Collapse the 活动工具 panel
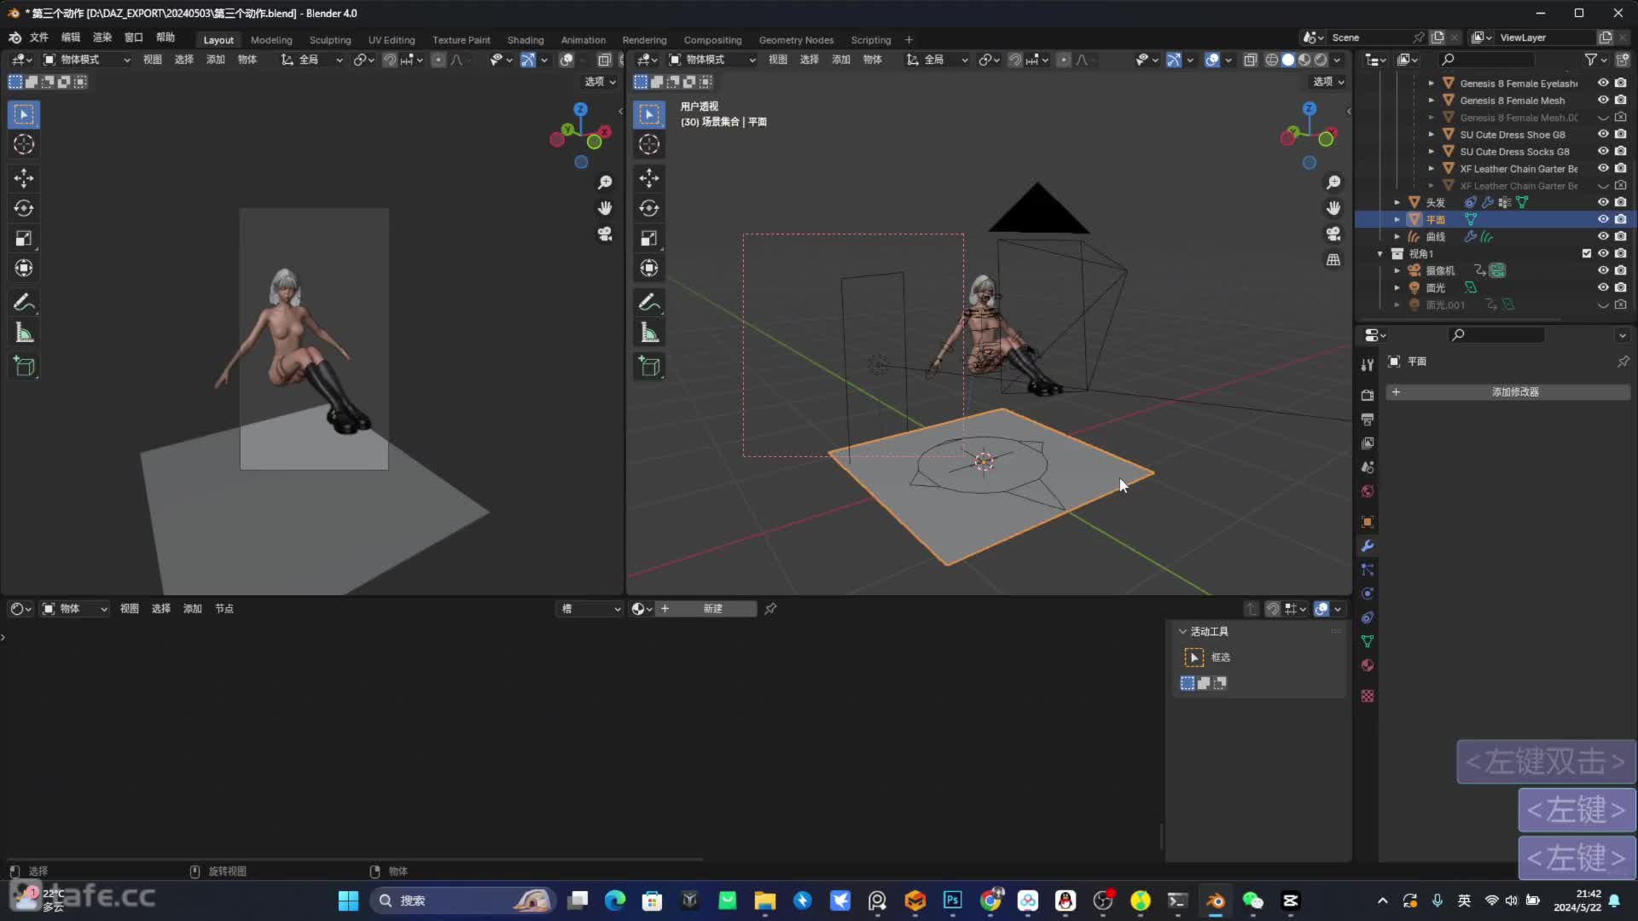The height and width of the screenshot is (921, 1638). (1182, 632)
